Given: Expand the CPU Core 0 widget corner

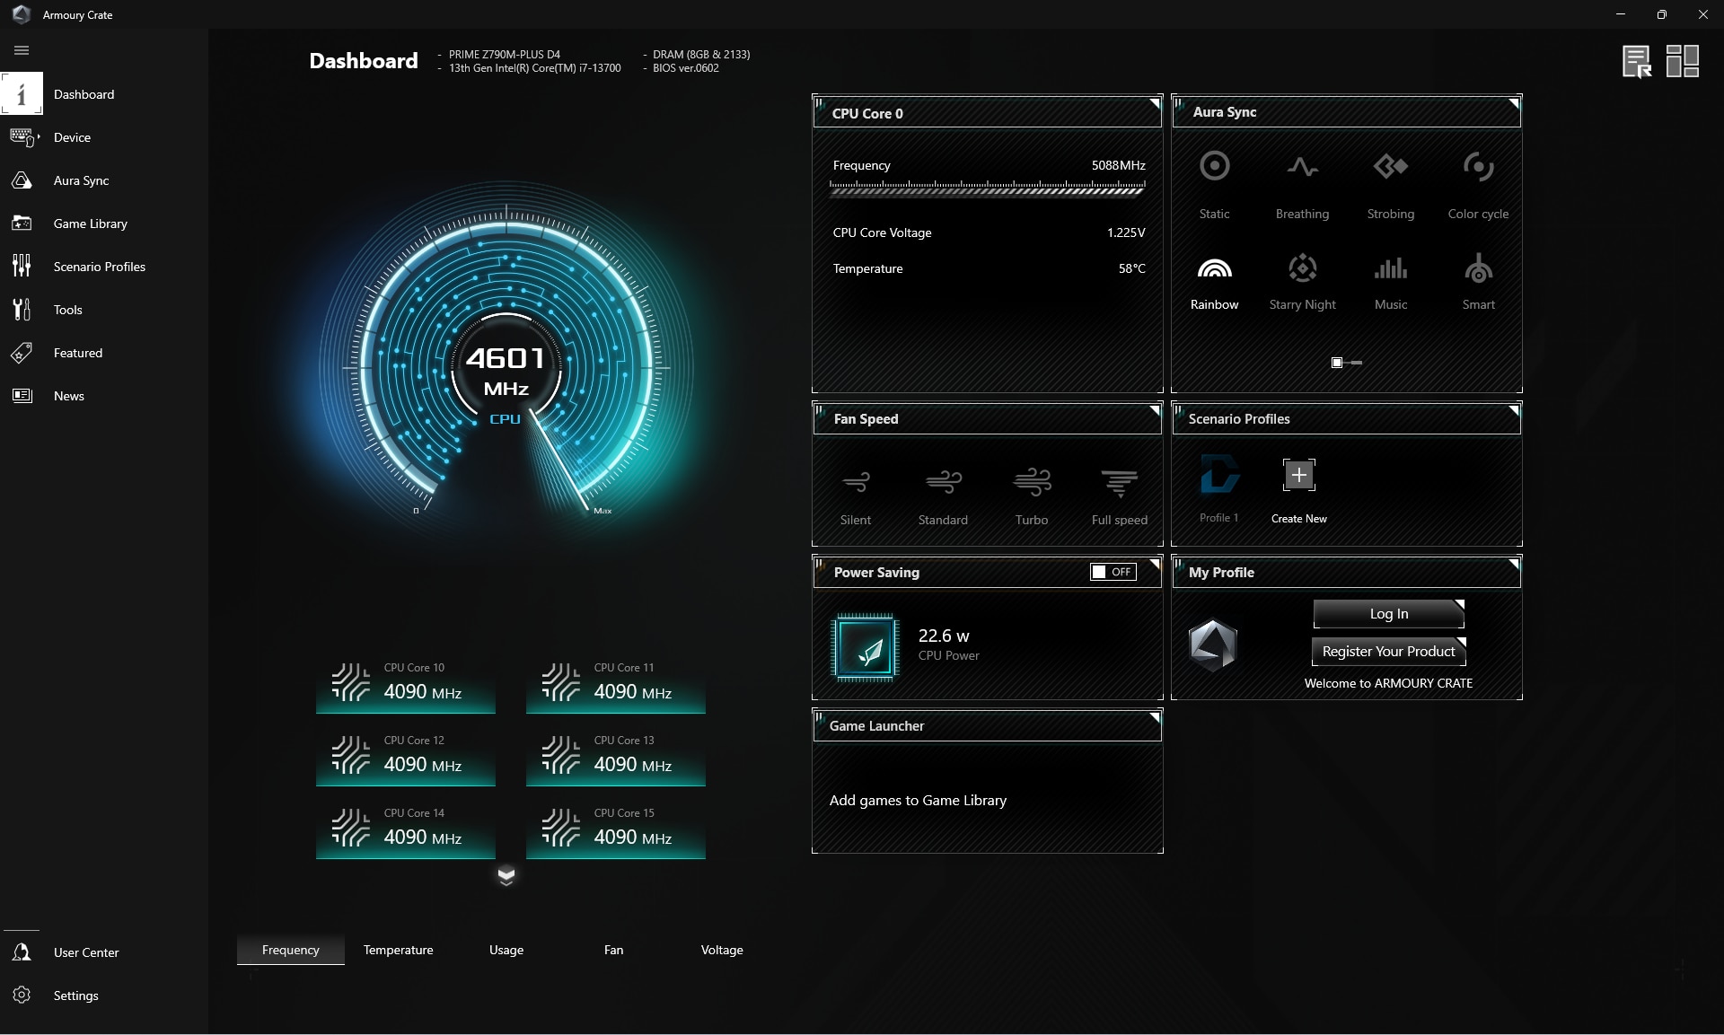Looking at the screenshot, I should pos(1155,104).
